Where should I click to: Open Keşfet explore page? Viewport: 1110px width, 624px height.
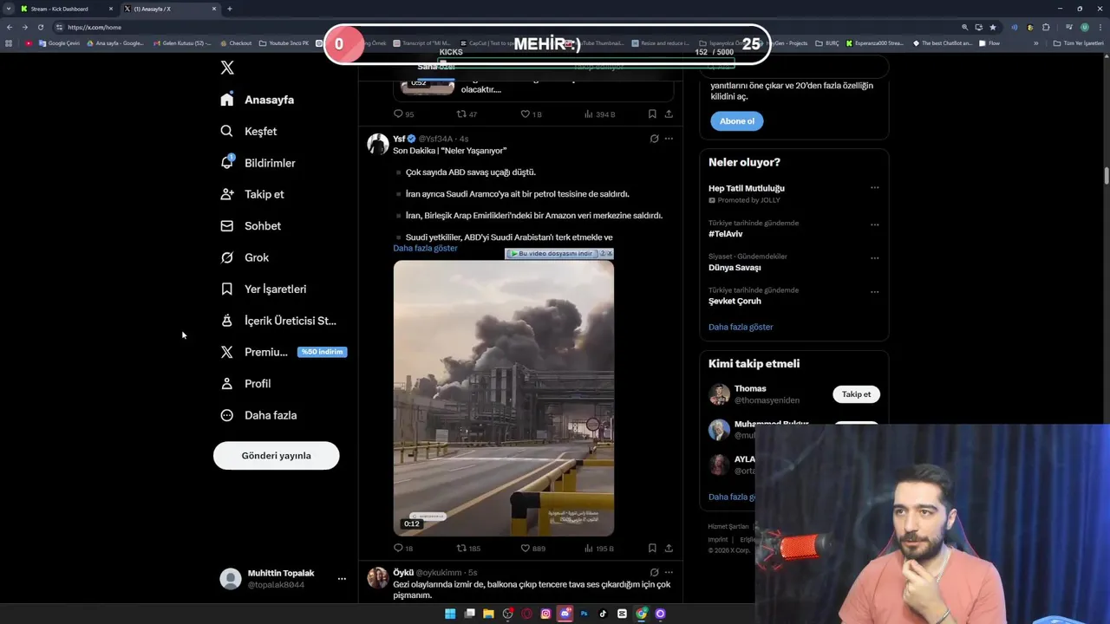coord(249,131)
